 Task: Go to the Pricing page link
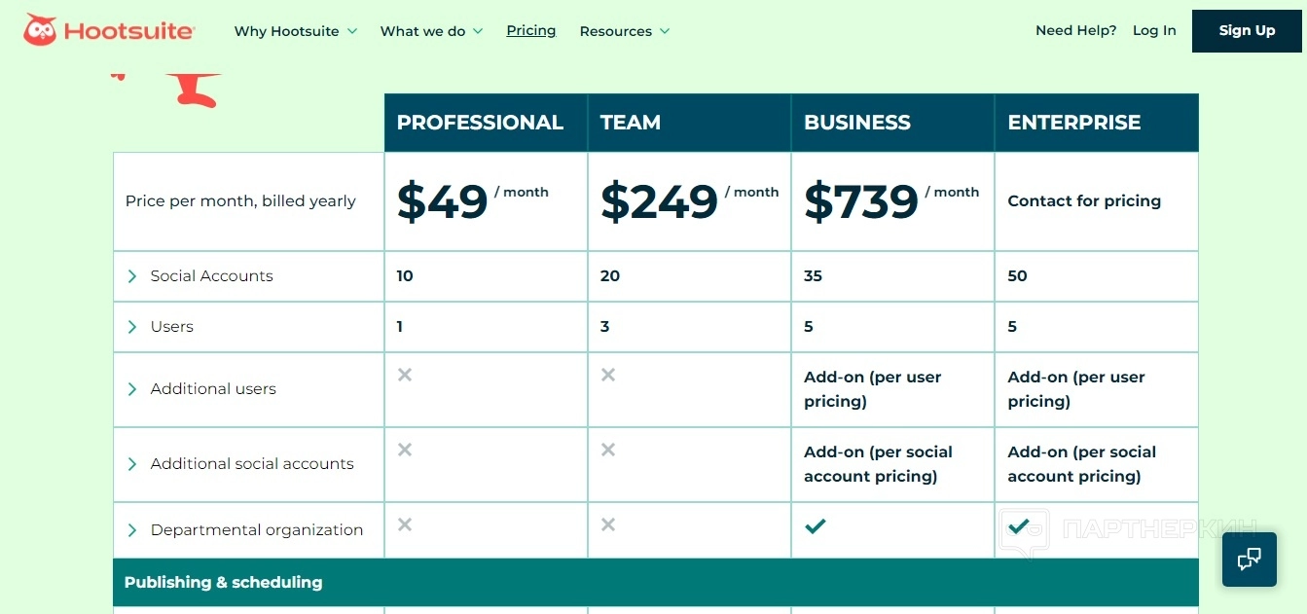tap(531, 31)
